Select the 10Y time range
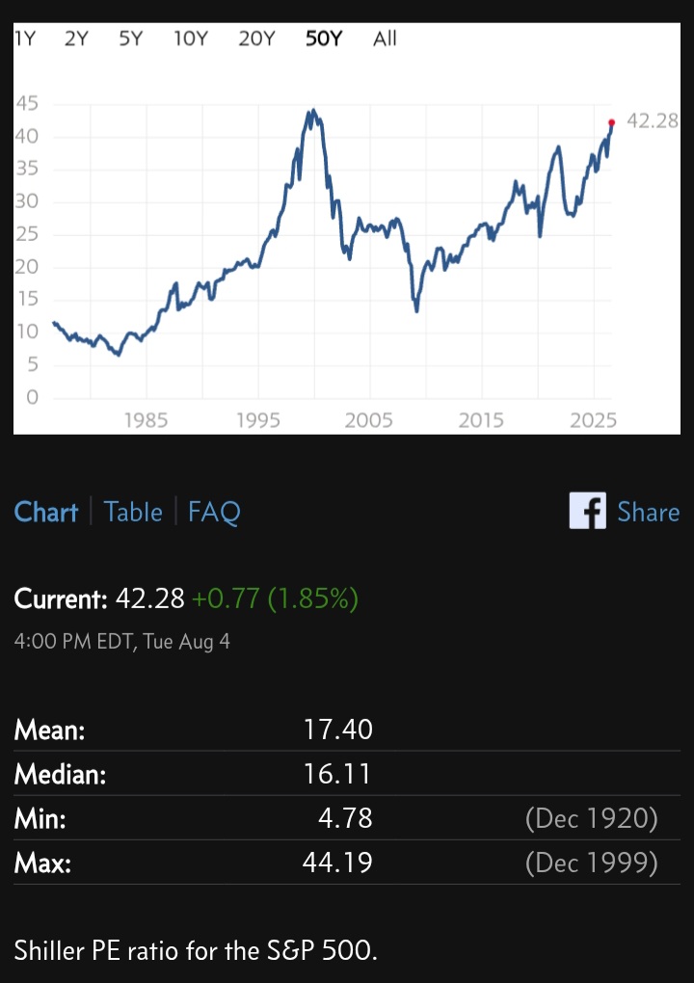This screenshot has height=983, width=694. tap(191, 39)
